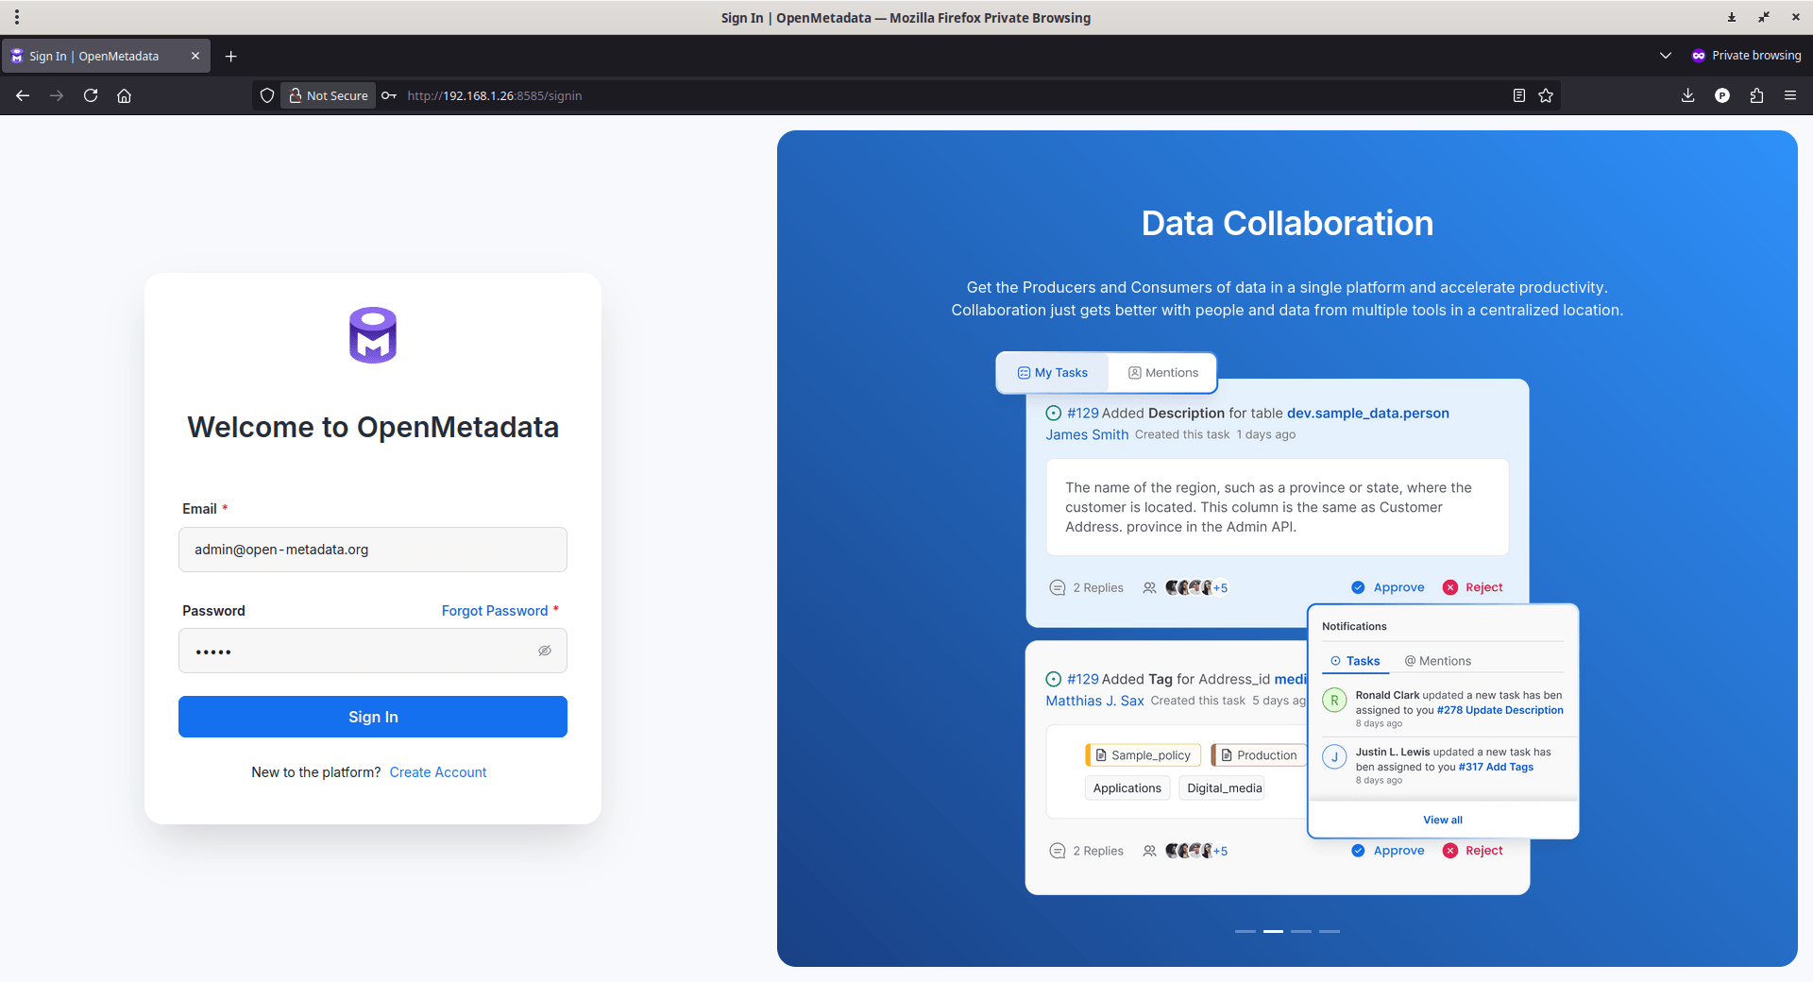This screenshot has height=982, width=1813.
Task: Open saved password key icon in address bar
Action: click(x=389, y=95)
